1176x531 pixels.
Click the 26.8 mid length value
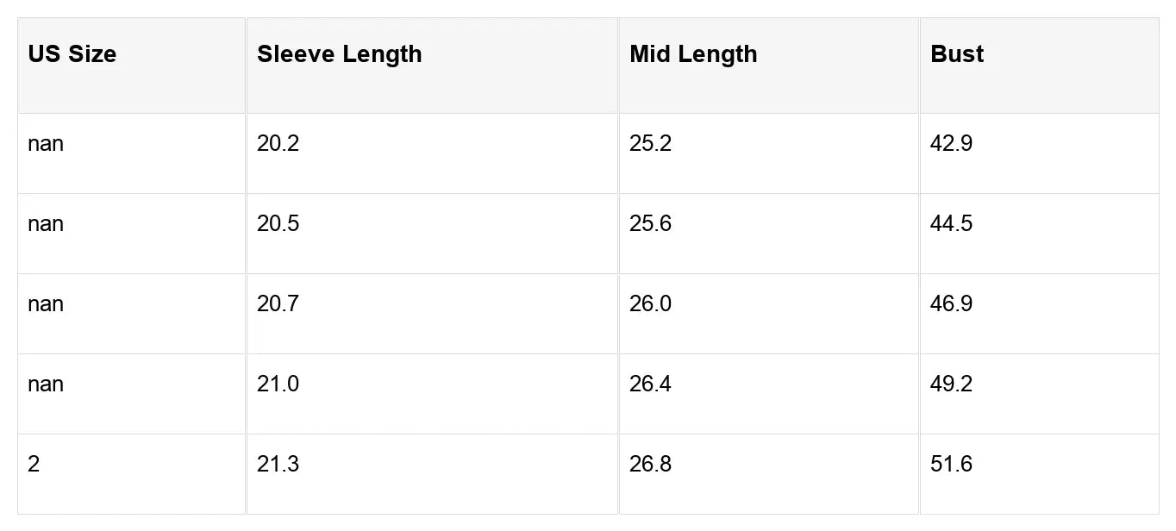click(651, 465)
